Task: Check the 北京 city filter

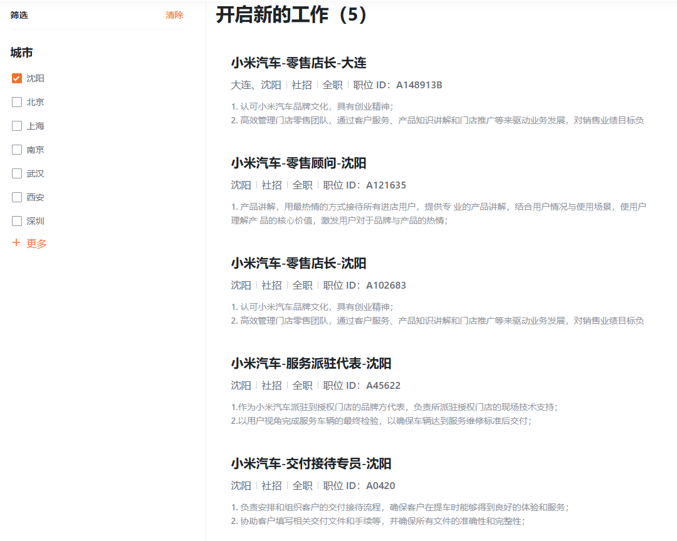Action: (x=17, y=102)
